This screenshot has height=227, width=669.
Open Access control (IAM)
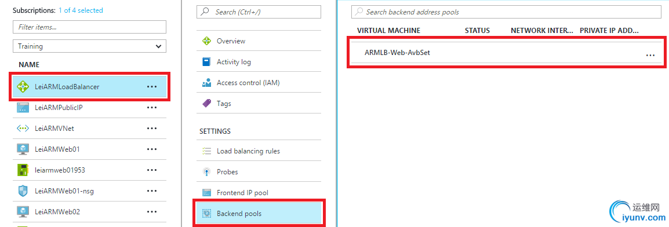click(259, 83)
